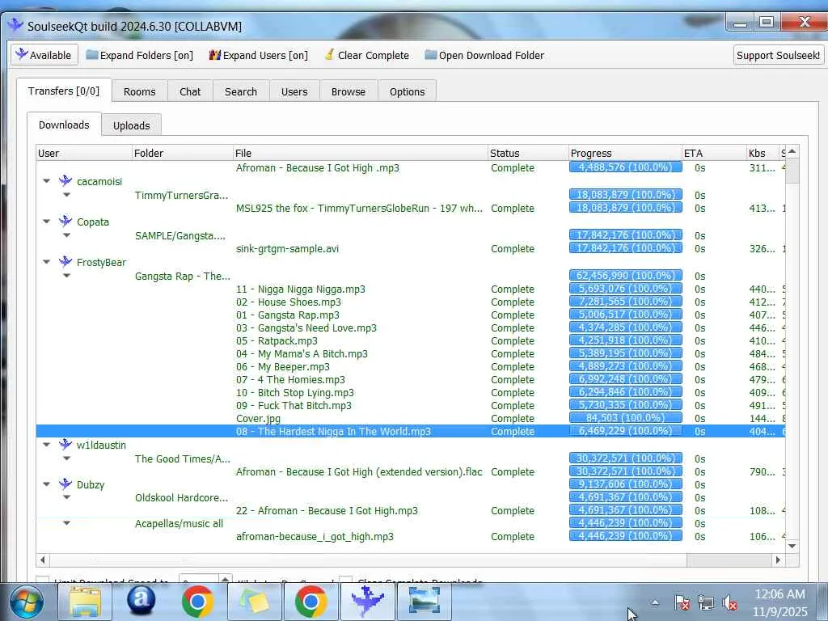Image resolution: width=828 pixels, height=621 pixels.
Task: Switch to the Chat tab
Action: click(190, 91)
